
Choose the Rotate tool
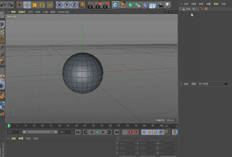(42, 5)
